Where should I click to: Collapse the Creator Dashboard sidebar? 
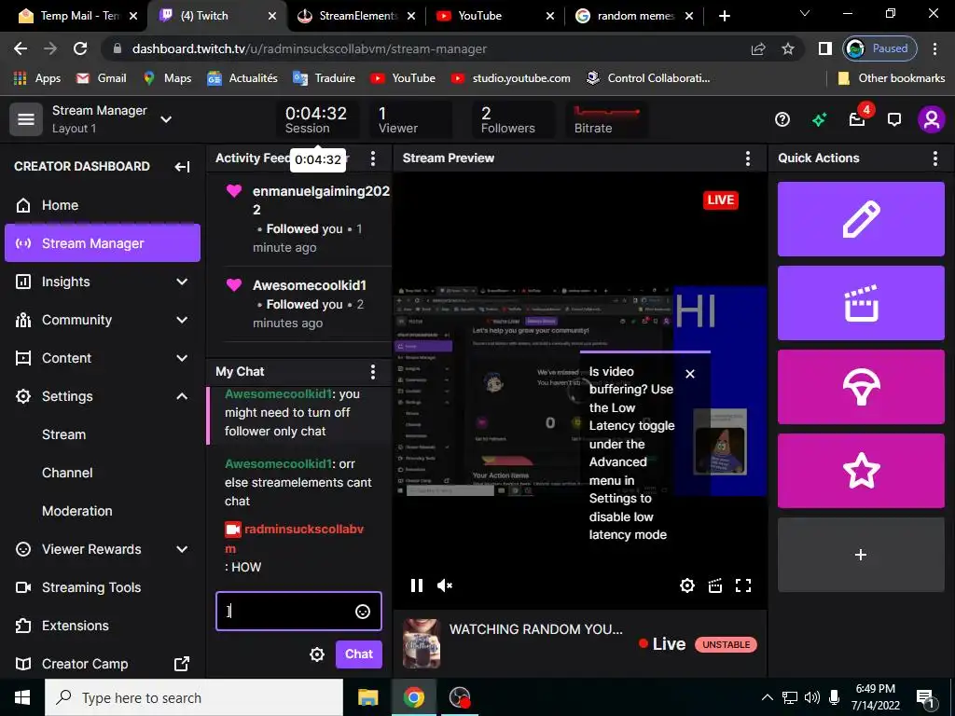[x=182, y=166]
